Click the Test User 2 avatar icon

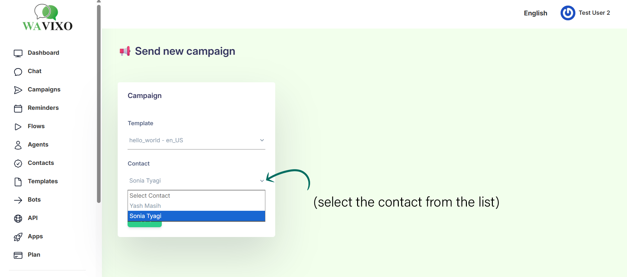click(567, 13)
